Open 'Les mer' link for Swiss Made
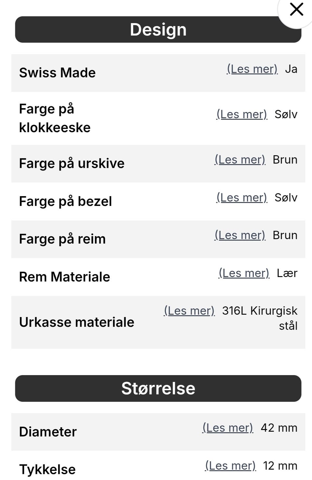312x480 pixels. point(252,69)
